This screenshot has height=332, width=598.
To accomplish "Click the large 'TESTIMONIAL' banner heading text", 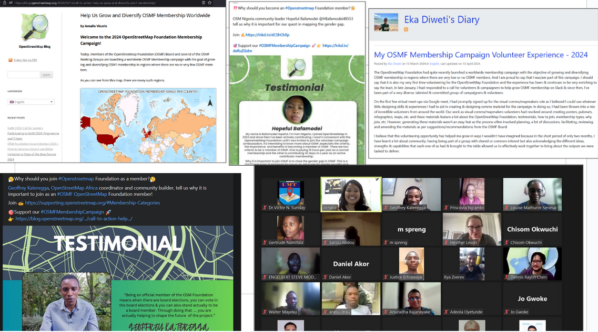I will pos(117,243).
